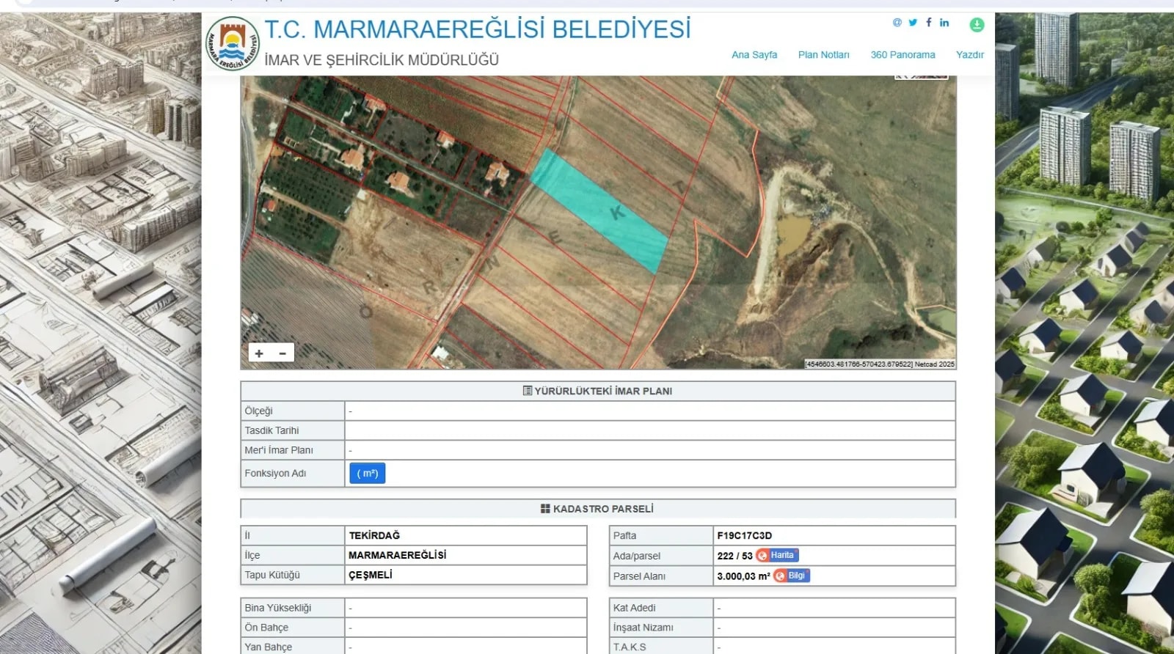Screen dimensions: 1174x654
Task: Zoom in the map with plus
Action: click(x=259, y=353)
